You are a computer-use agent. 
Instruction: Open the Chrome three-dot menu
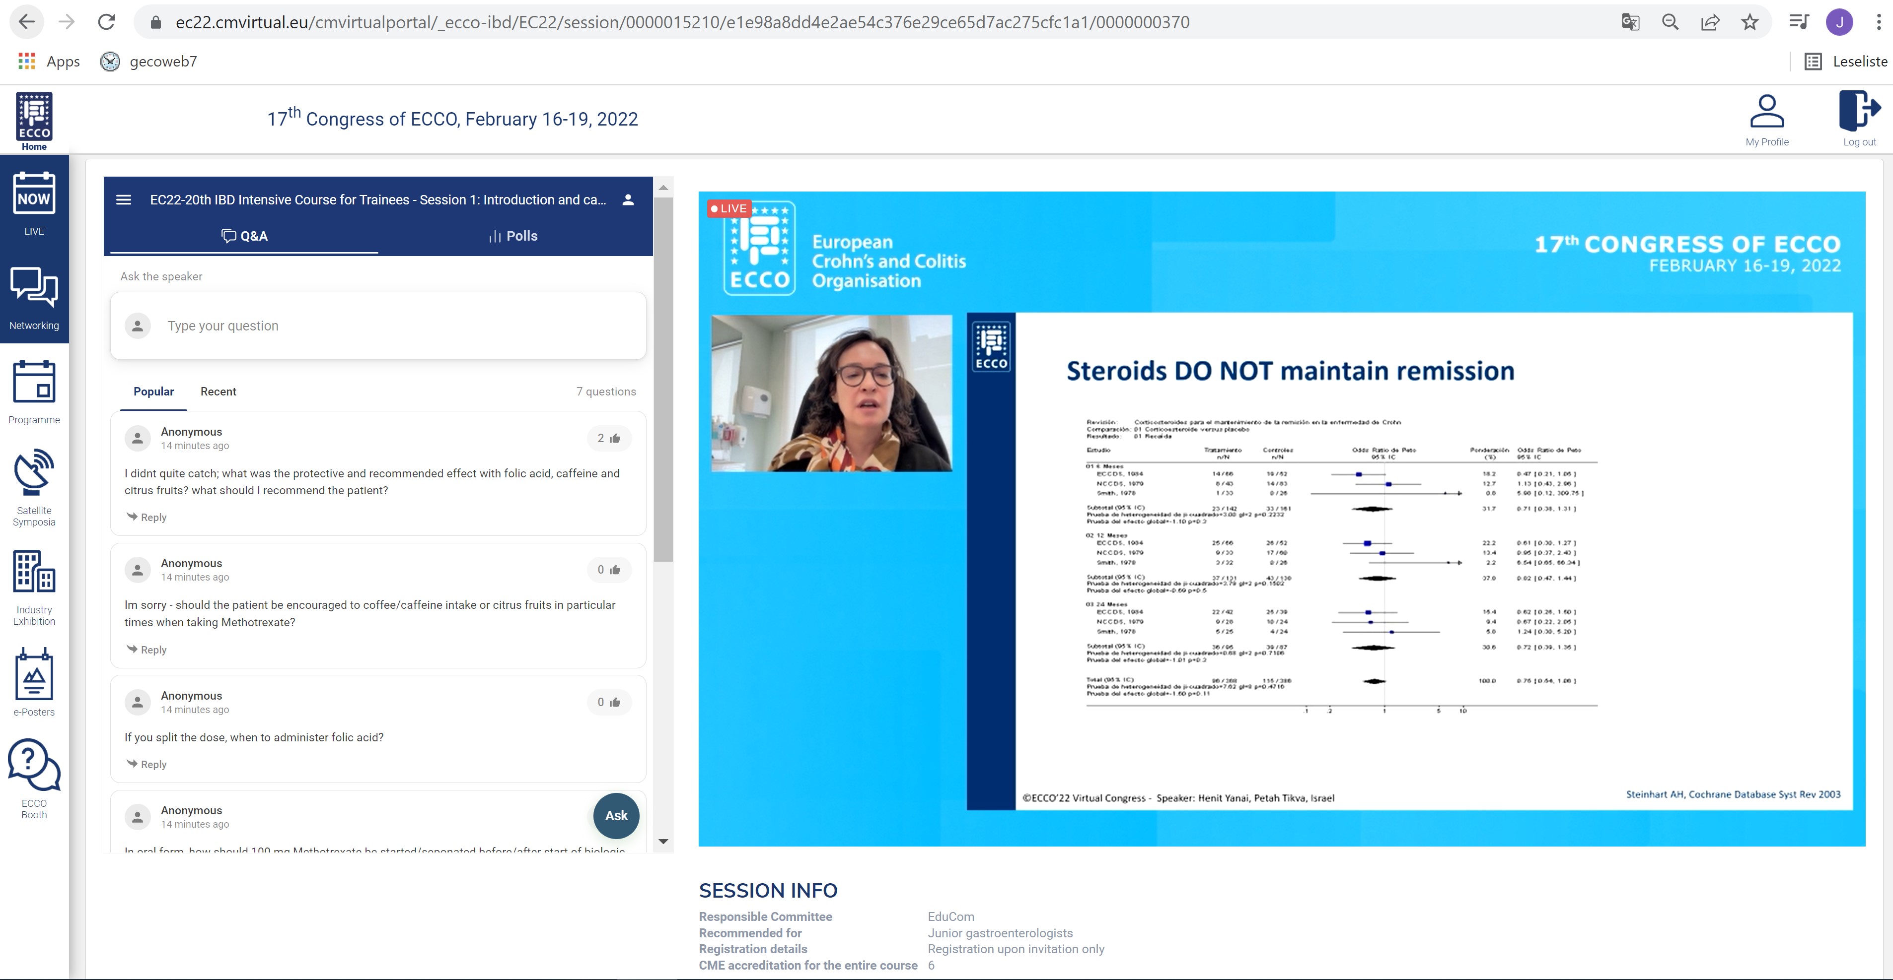[x=1878, y=22]
